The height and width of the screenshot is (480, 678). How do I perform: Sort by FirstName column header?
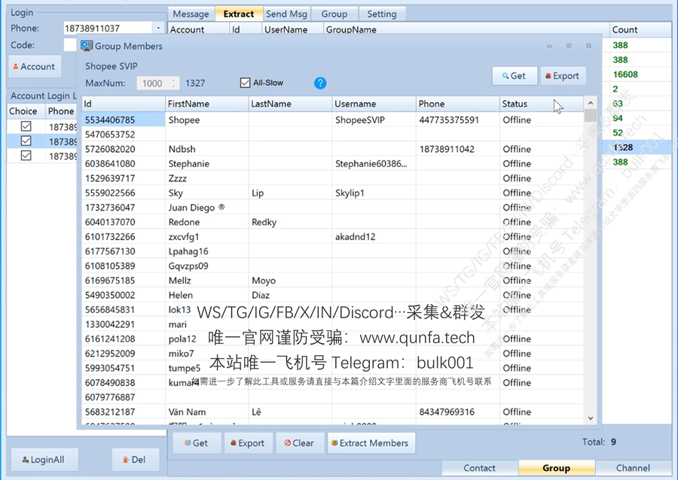[207, 104]
